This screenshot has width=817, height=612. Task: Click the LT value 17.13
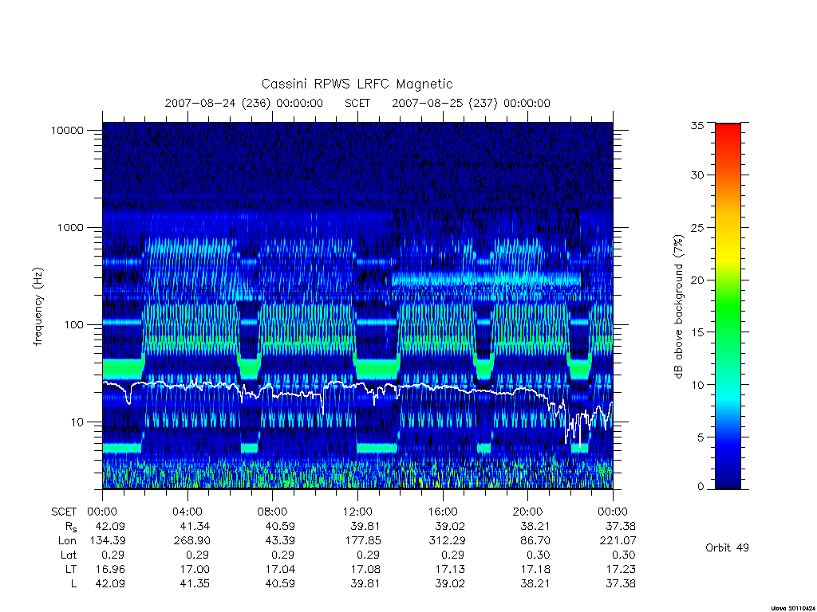450,569
